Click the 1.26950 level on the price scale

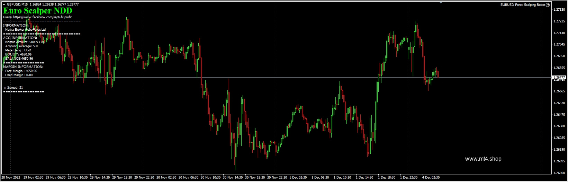[560, 56]
